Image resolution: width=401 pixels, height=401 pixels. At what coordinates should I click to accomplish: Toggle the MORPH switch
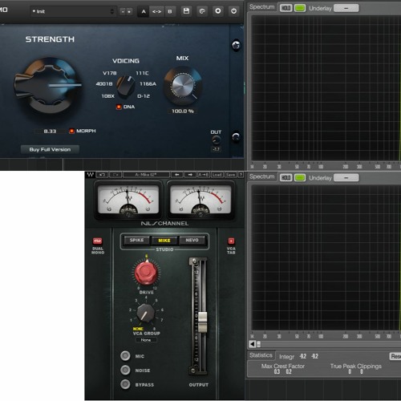tap(71, 131)
